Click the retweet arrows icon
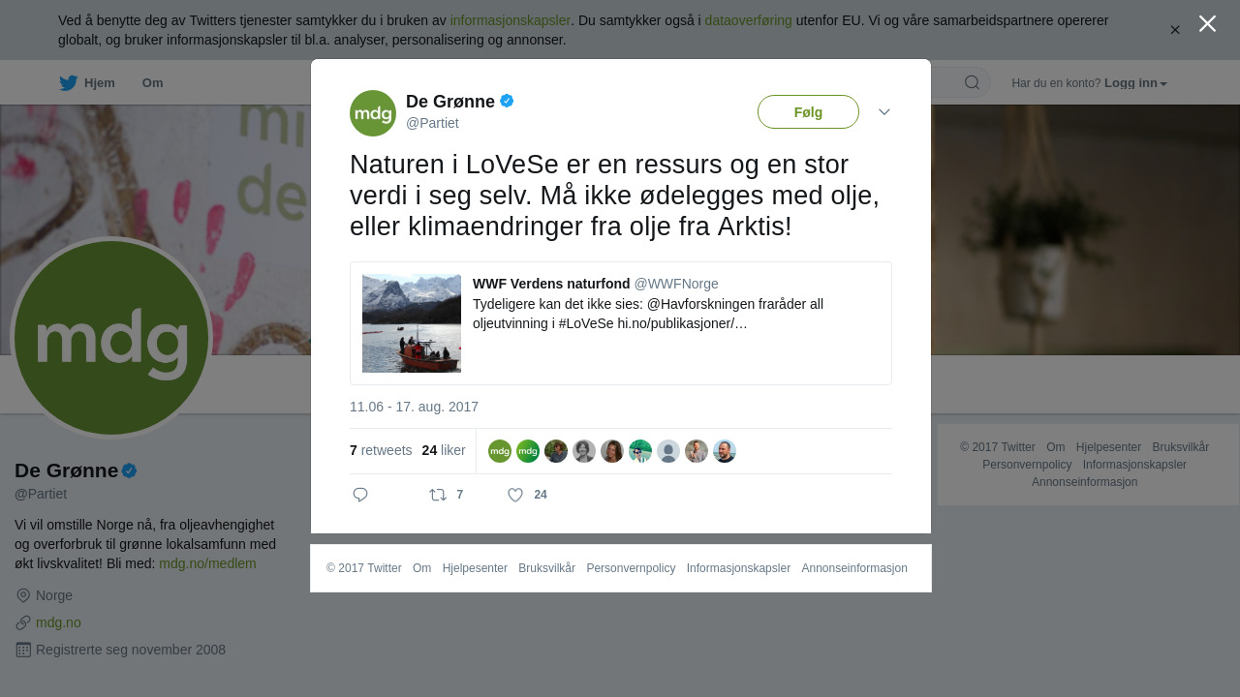 pyautogui.click(x=438, y=495)
